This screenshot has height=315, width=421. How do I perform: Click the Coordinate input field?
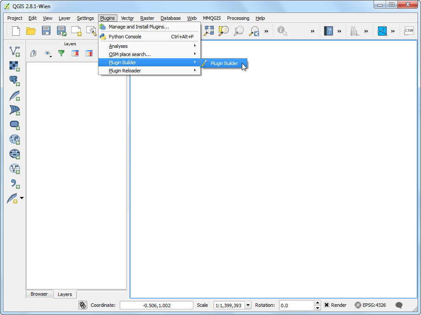click(x=157, y=305)
